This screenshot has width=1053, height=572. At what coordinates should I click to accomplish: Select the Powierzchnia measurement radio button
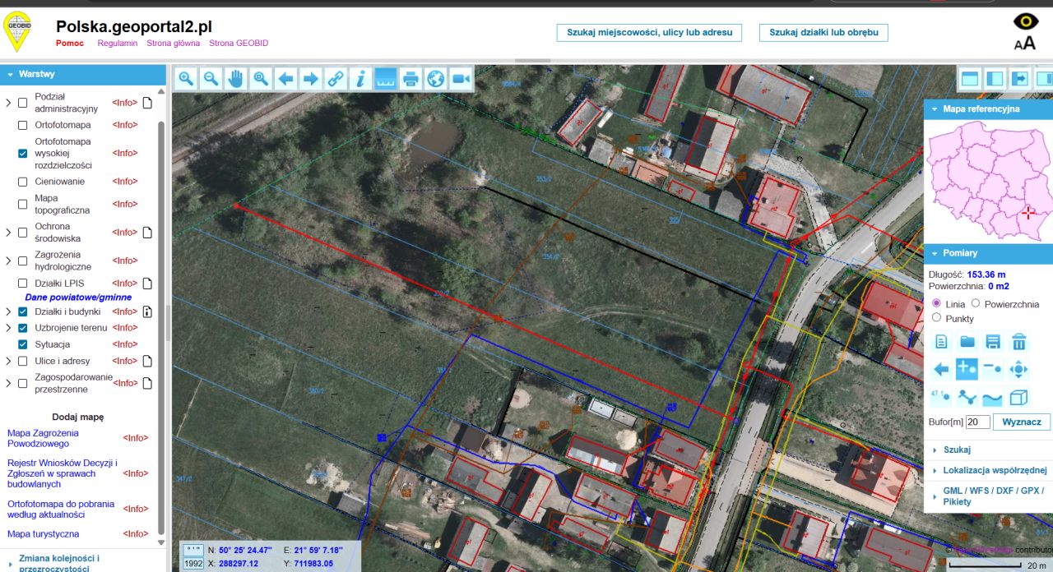tap(976, 304)
